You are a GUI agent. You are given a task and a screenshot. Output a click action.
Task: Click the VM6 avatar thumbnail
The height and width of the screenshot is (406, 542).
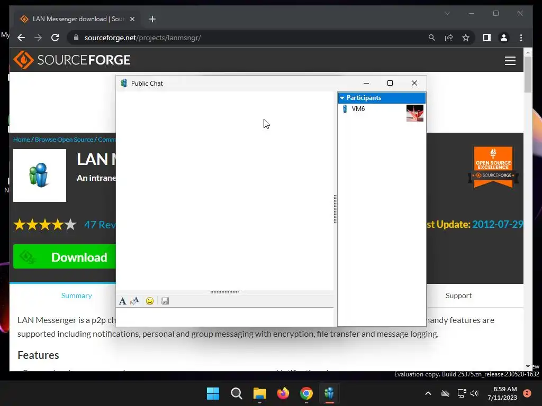tap(415, 113)
